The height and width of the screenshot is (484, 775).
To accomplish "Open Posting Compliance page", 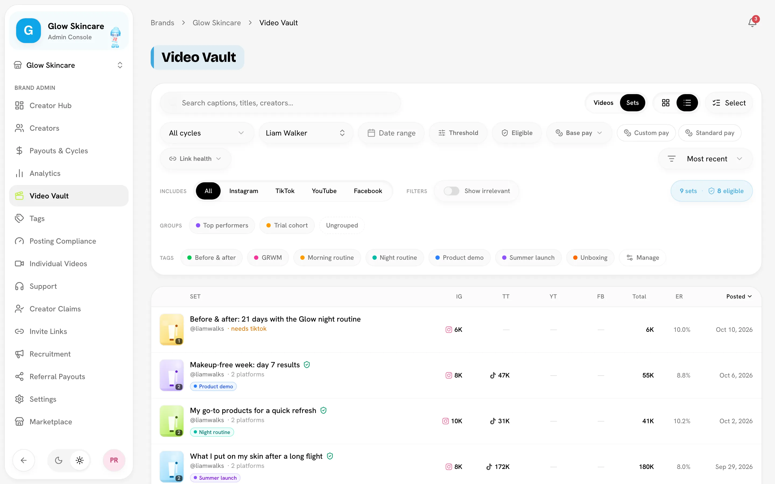I will [x=69, y=241].
